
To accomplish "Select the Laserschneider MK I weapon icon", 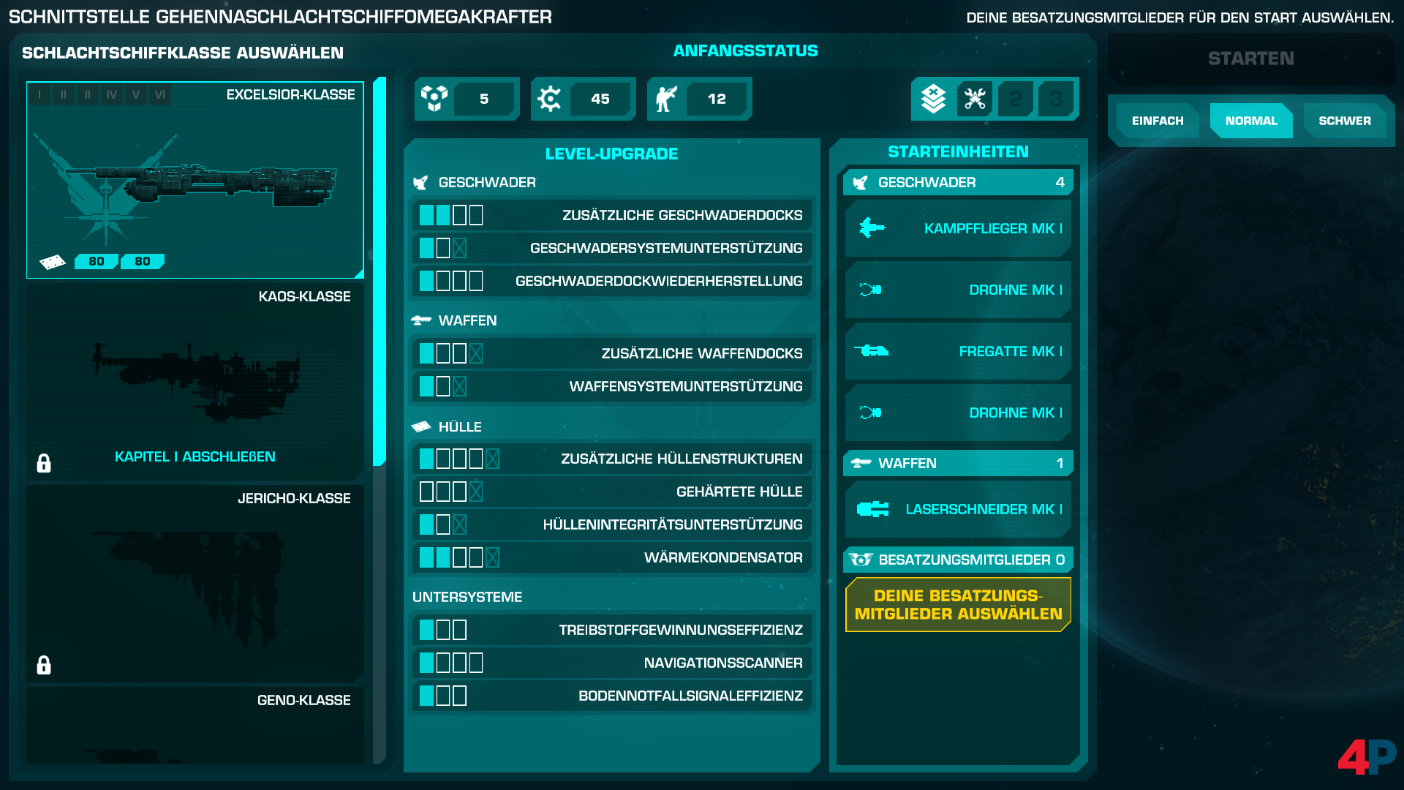I will click(871, 509).
